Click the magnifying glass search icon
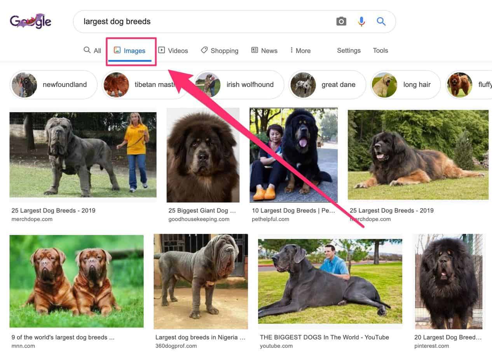 coord(381,21)
